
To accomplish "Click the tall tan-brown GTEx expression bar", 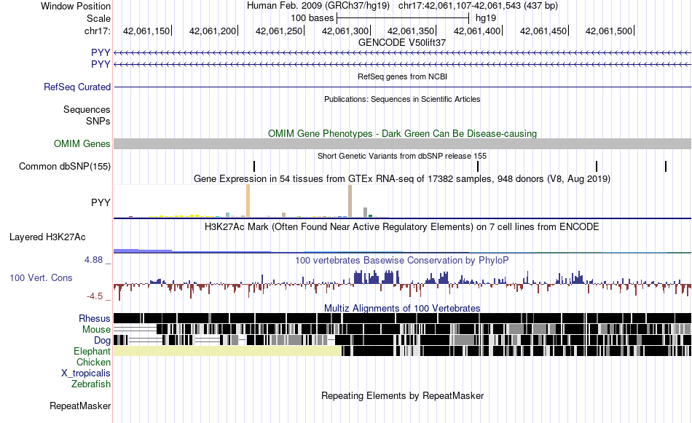I will point(350,201).
